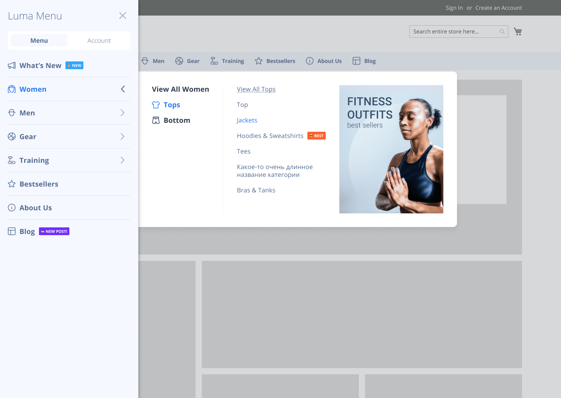
Task: Switch to the Menu tab
Action: pos(39,40)
